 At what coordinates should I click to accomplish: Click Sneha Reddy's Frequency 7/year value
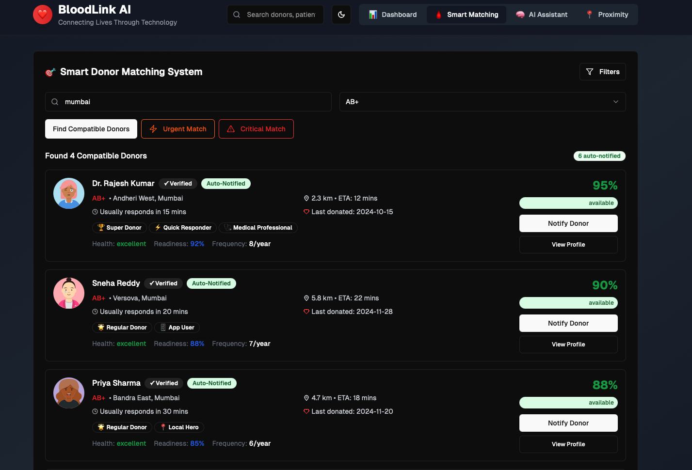point(260,344)
